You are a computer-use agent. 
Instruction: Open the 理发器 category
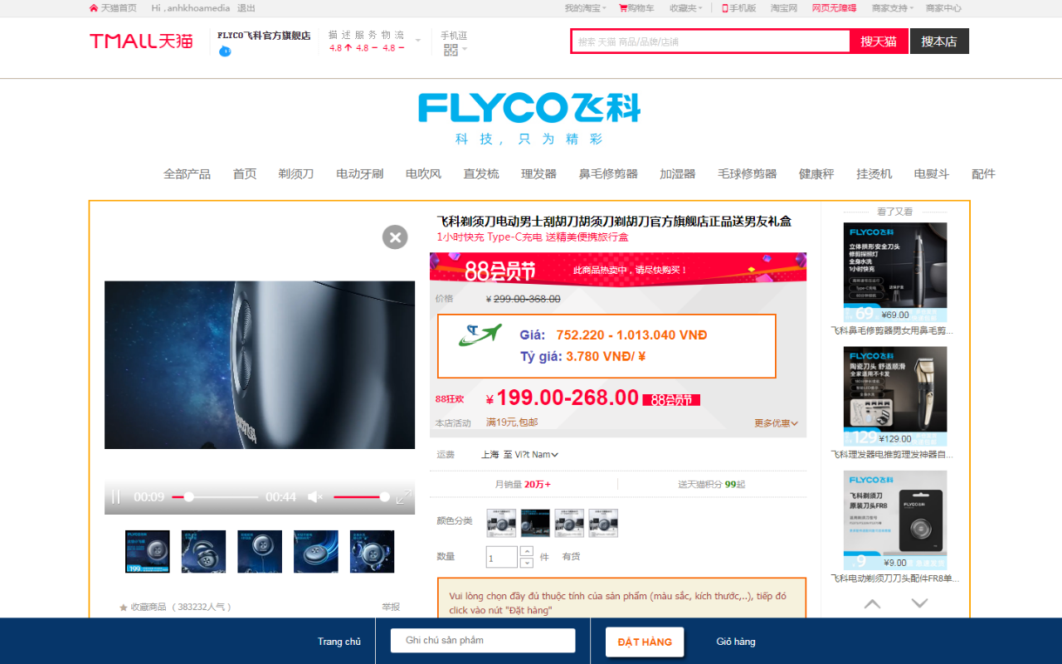pos(539,174)
